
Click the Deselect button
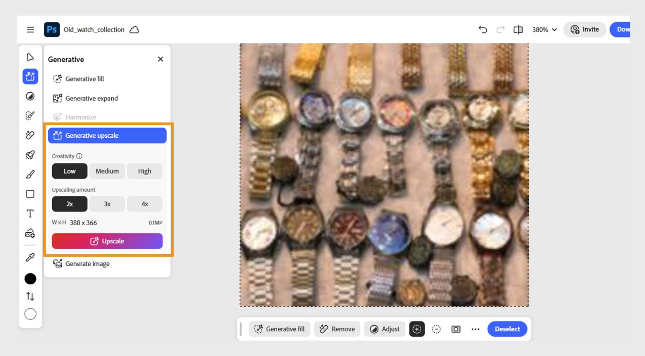[507, 329]
